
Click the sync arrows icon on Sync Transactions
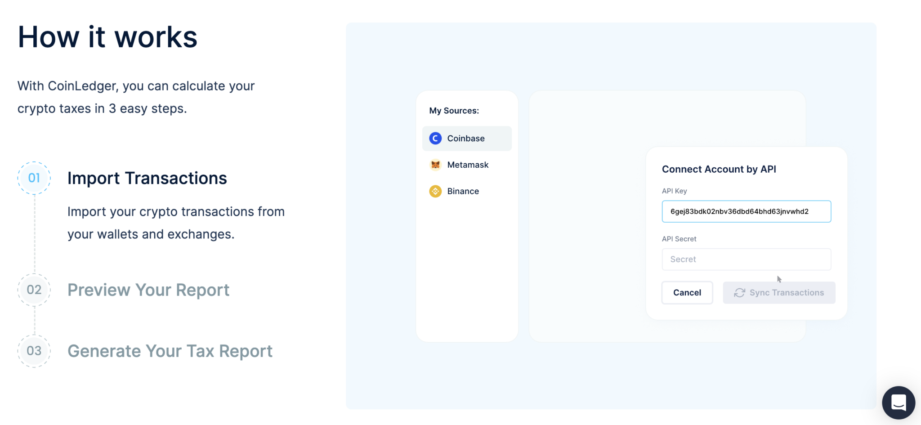[x=739, y=292]
